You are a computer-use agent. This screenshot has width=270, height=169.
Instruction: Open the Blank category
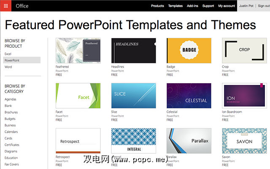[8, 106]
